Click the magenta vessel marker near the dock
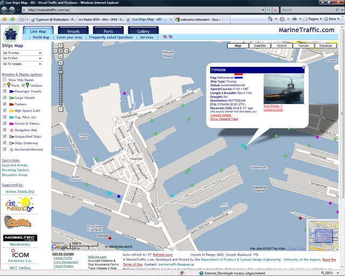 pyautogui.click(x=125, y=94)
